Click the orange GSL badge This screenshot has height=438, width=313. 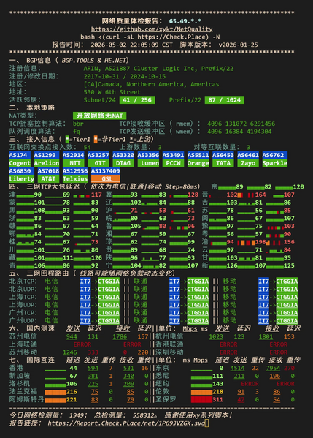click(105, 178)
